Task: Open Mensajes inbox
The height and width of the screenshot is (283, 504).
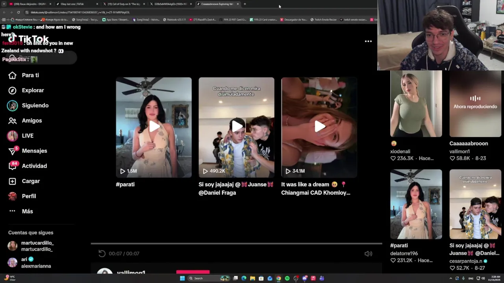Action: 28,151
